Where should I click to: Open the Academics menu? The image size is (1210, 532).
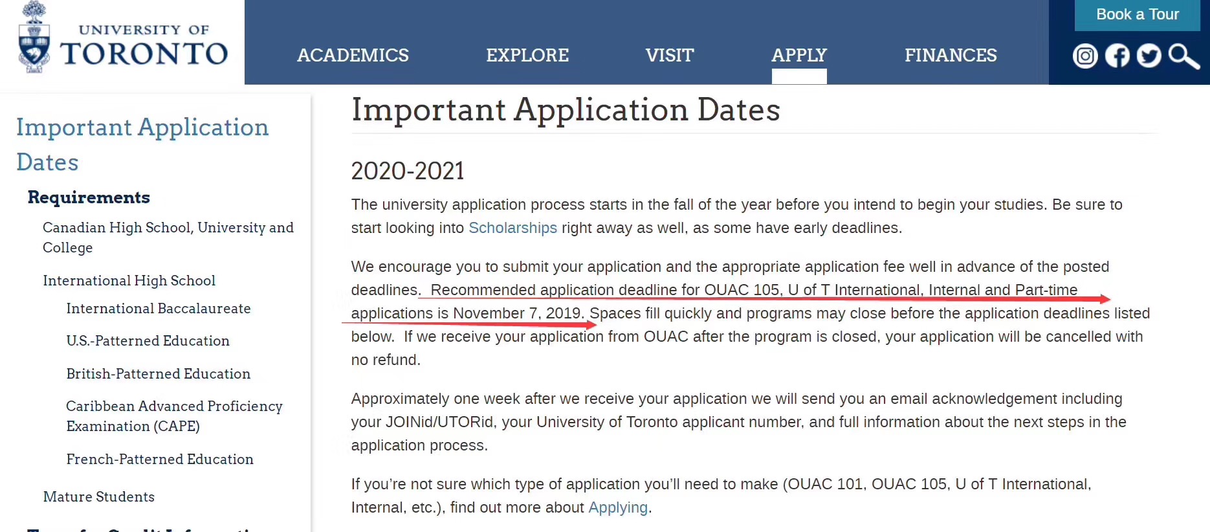tap(353, 56)
